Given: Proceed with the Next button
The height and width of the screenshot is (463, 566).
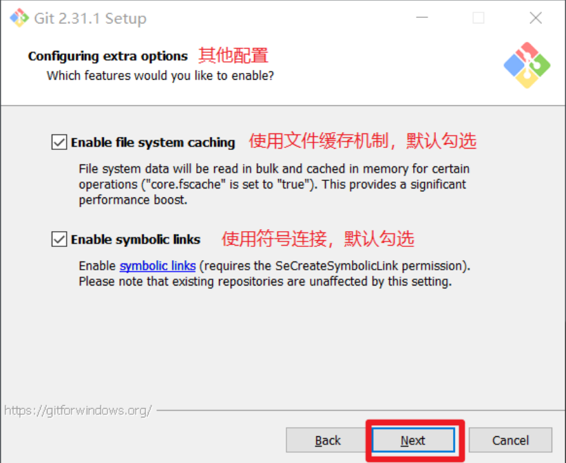Looking at the screenshot, I should [413, 440].
